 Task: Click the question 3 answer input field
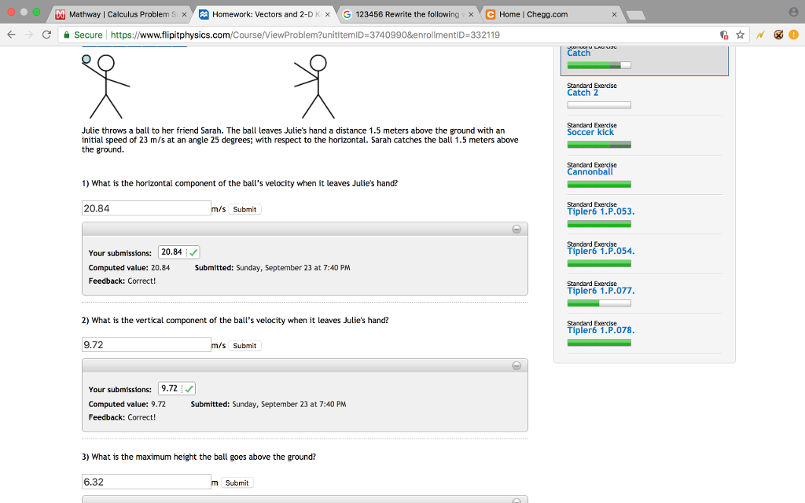[x=145, y=482]
